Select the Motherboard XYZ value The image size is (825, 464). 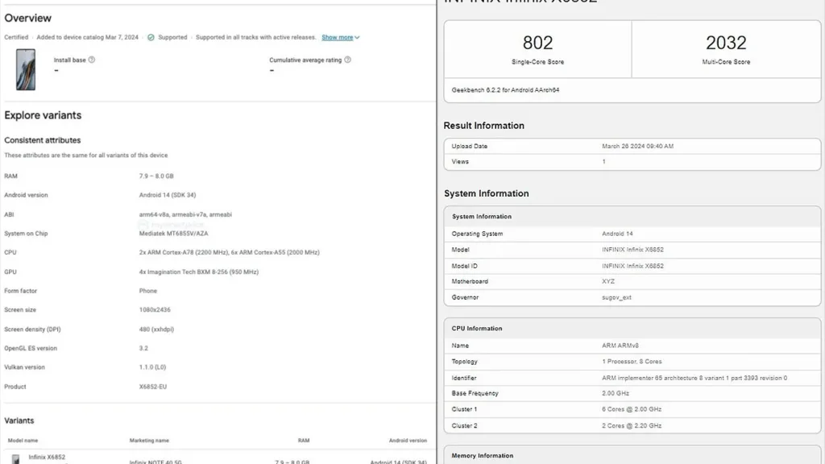pyautogui.click(x=608, y=281)
